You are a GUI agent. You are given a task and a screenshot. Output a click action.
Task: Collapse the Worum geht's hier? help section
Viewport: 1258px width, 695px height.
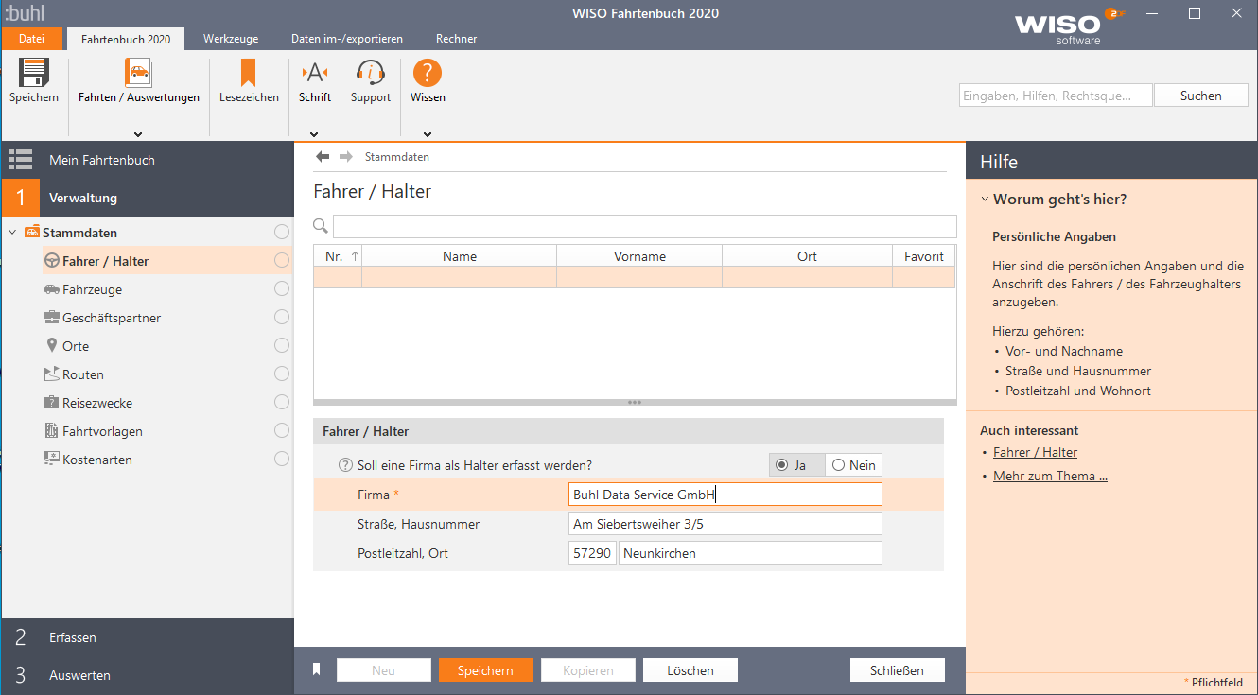click(x=985, y=200)
